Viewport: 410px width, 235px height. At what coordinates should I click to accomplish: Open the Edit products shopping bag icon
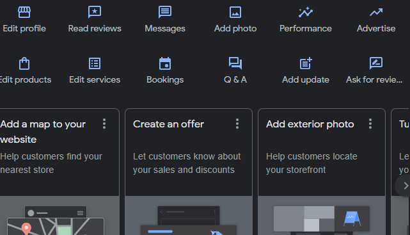[24, 63]
